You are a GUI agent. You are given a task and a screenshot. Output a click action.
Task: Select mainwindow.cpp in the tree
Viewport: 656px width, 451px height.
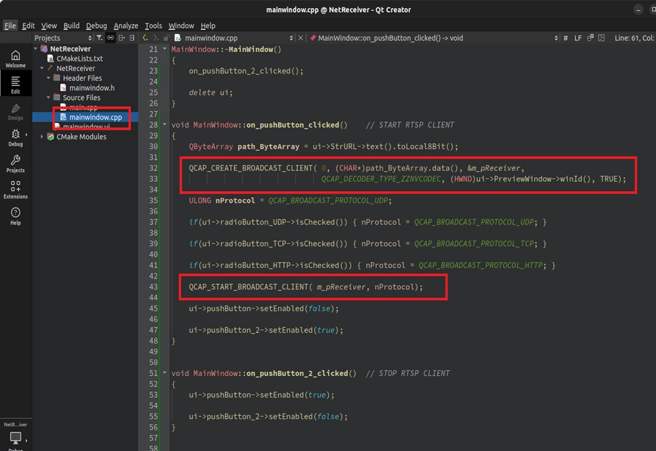(x=96, y=117)
